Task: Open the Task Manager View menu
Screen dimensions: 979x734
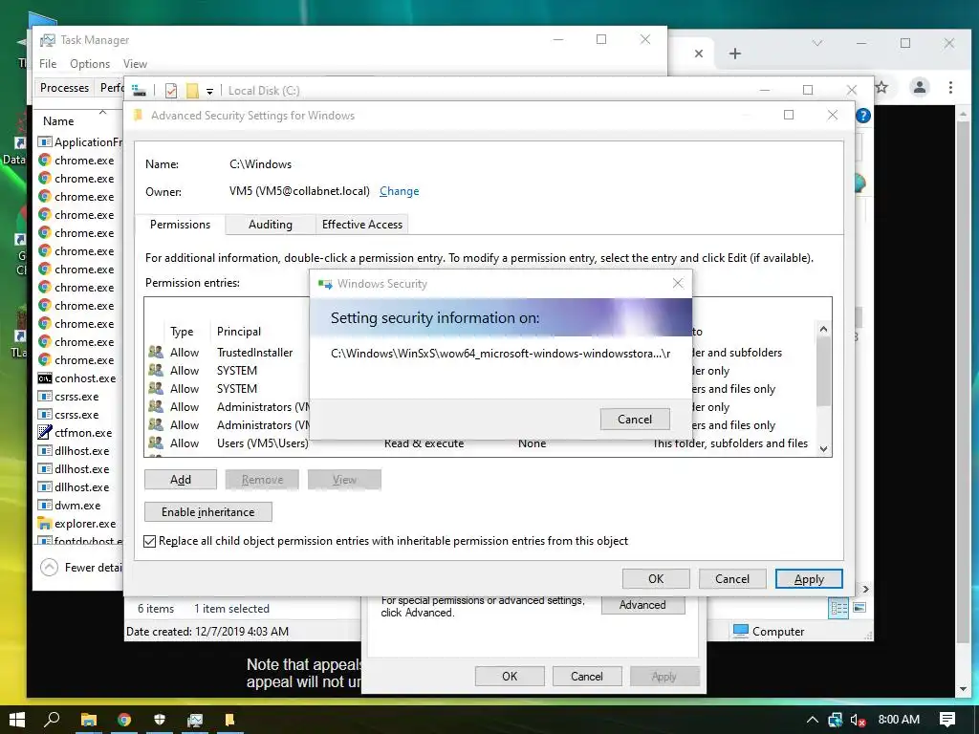Action: tap(135, 64)
